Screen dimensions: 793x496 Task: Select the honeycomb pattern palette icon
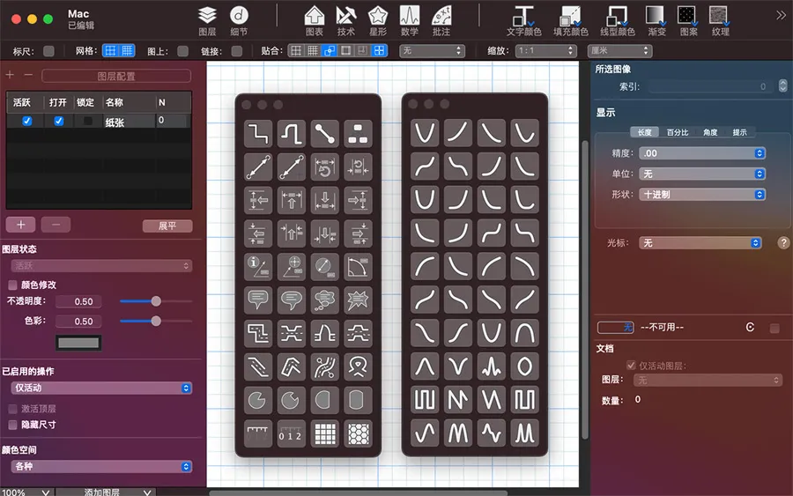point(358,433)
